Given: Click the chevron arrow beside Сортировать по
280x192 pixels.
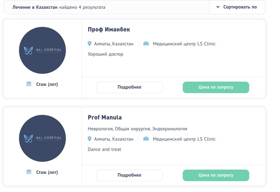Looking at the screenshot, I should coord(218,7).
